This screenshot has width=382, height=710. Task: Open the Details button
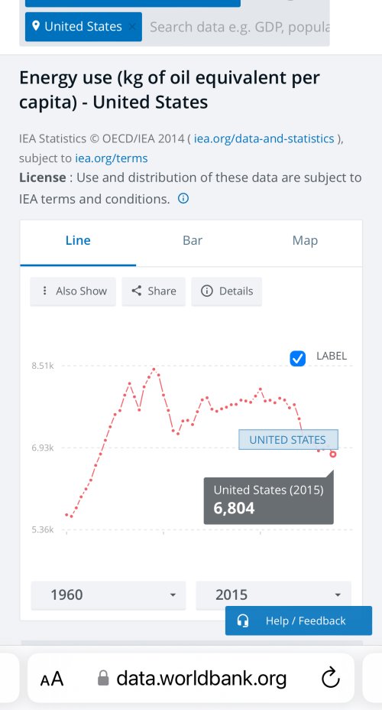[226, 291]
